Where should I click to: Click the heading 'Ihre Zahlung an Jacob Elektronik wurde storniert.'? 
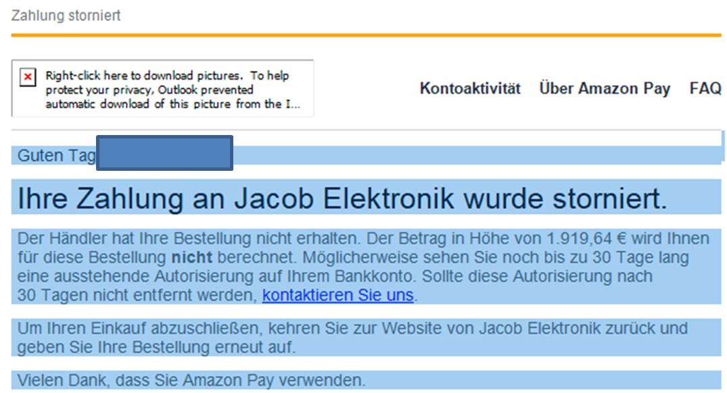(x=342, y=199)
